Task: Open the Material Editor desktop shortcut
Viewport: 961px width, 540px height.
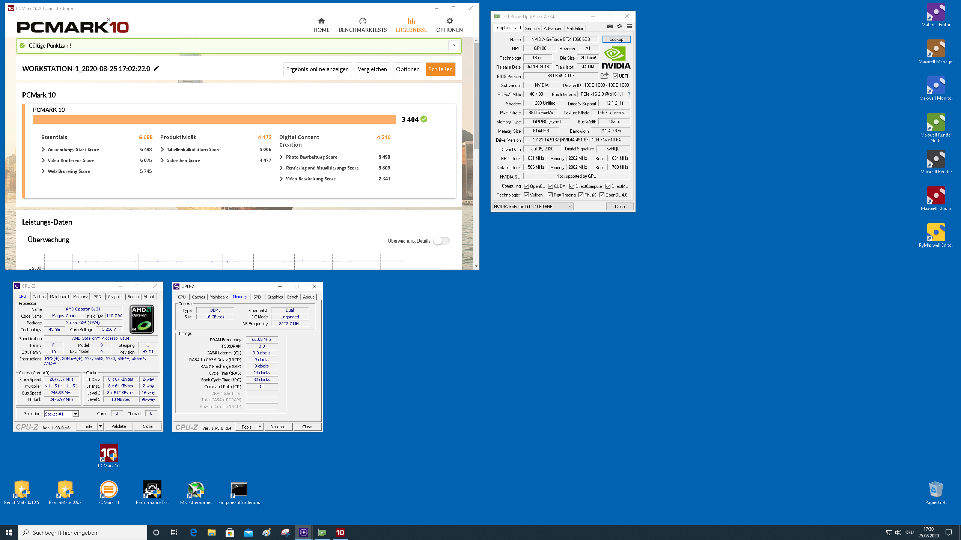Action: tap(936, 15)
